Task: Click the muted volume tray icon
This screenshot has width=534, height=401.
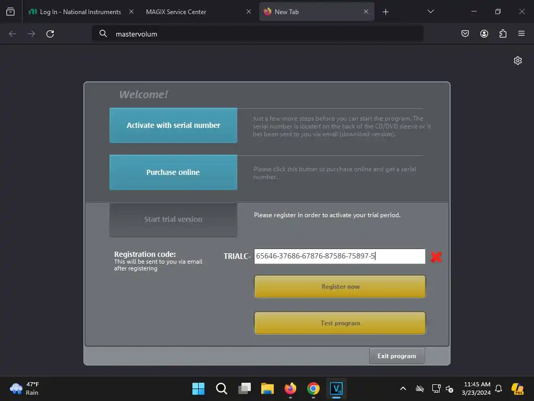Action: pyautogui.click(x=450, y=388)
